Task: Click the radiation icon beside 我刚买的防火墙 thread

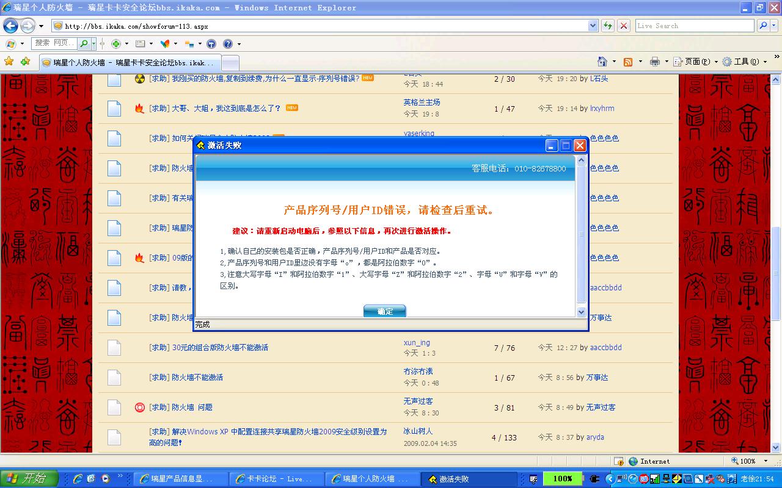Action: click(x=139, y=79)
